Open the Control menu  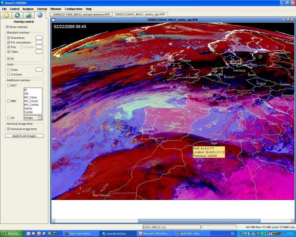[x=14, y=9]
